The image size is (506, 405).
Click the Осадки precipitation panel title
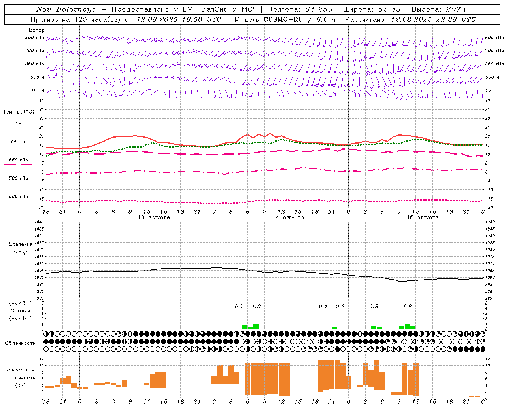[x=20, y=311]
